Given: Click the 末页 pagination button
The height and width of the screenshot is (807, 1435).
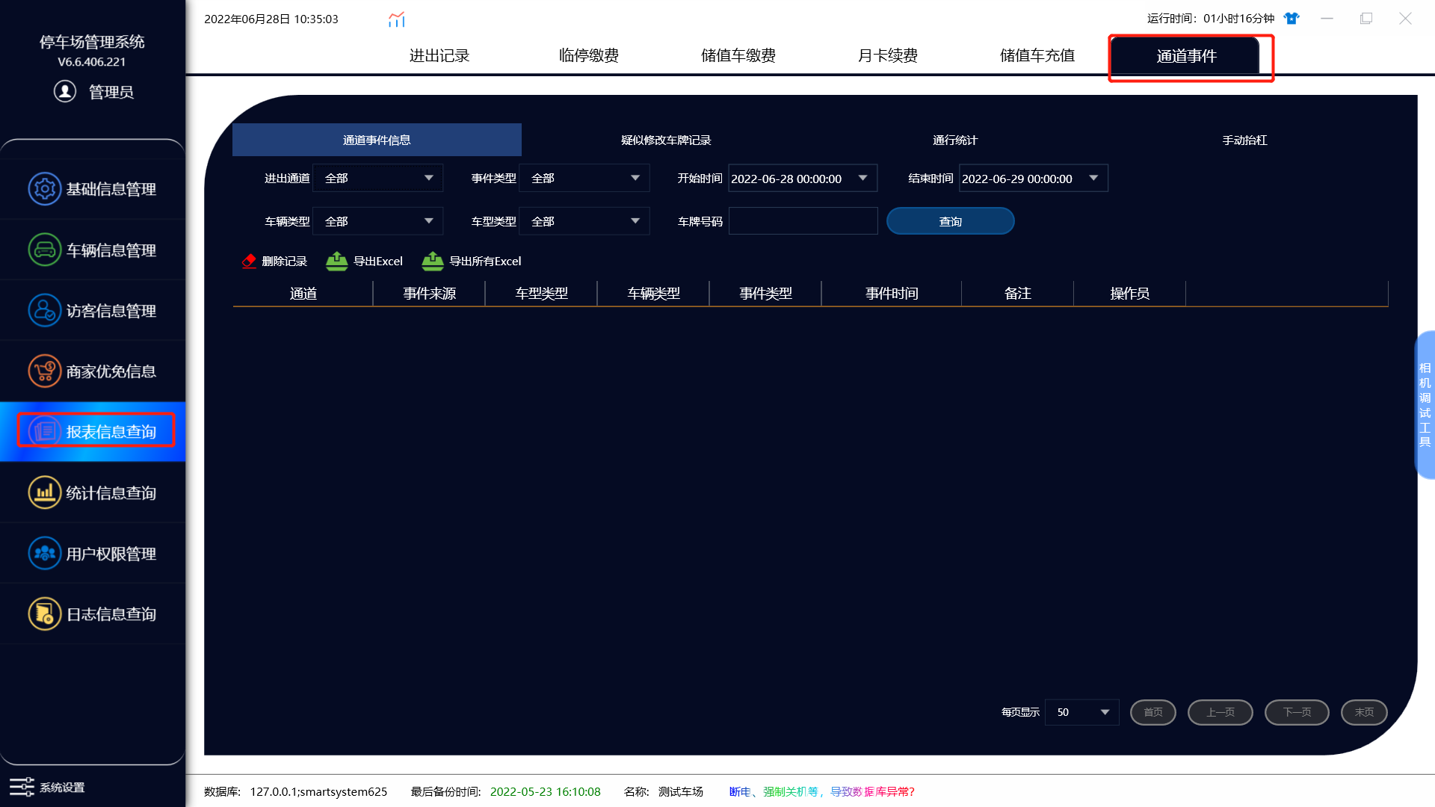Looking at the screenshot, I should [x=1364, y=712].
